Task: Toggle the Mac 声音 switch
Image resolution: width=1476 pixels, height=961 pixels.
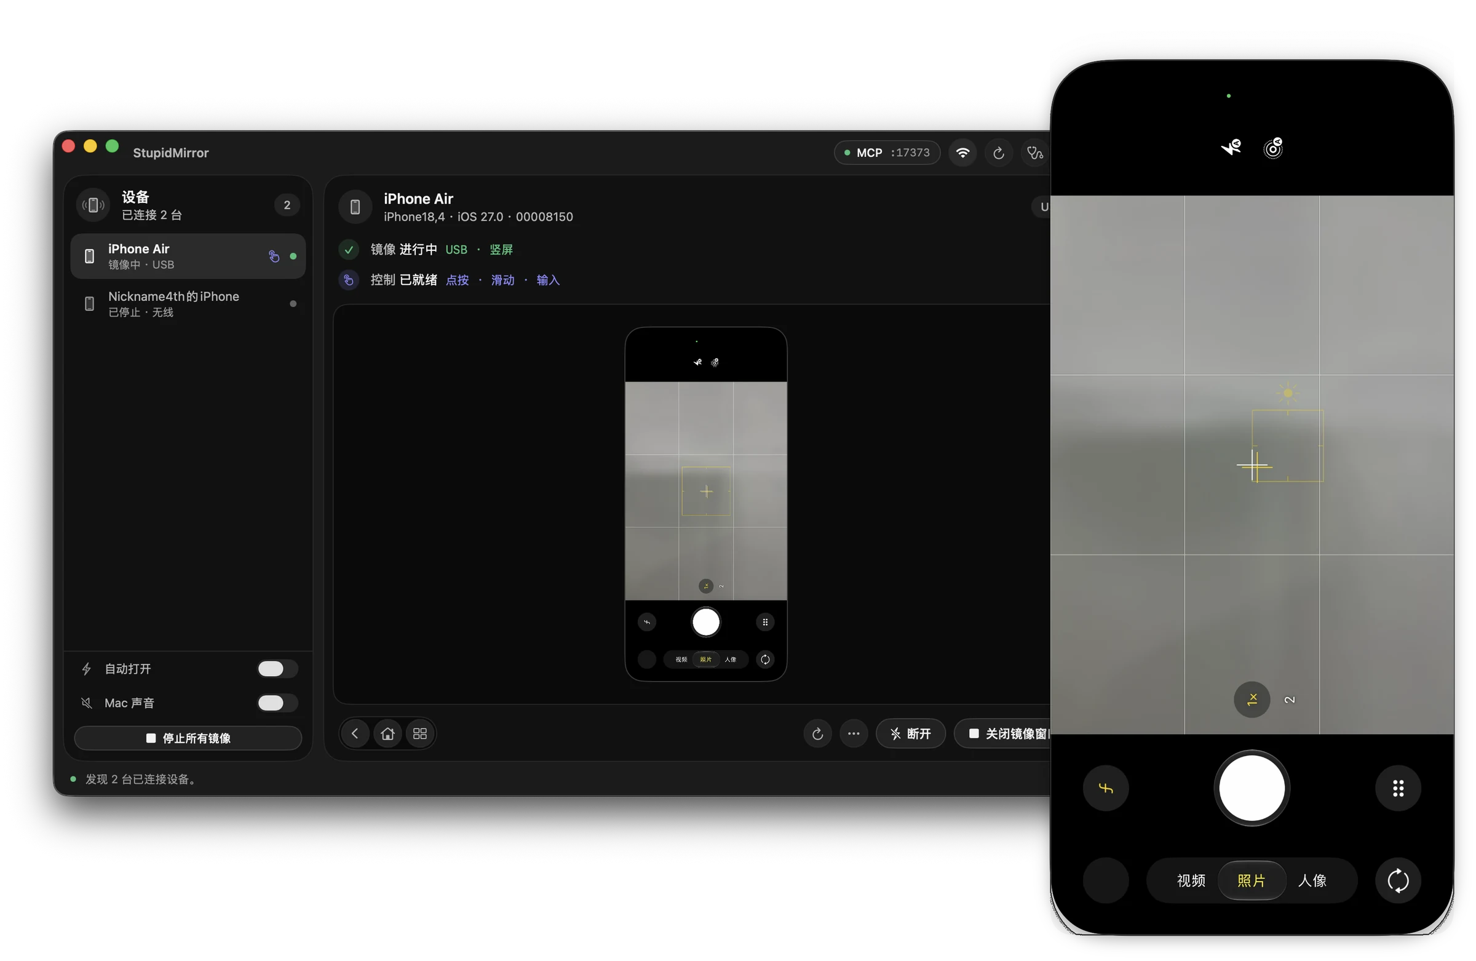Action: click(278, 703)
